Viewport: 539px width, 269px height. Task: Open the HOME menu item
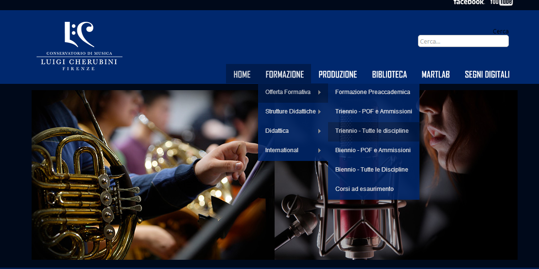click(242, 74)
